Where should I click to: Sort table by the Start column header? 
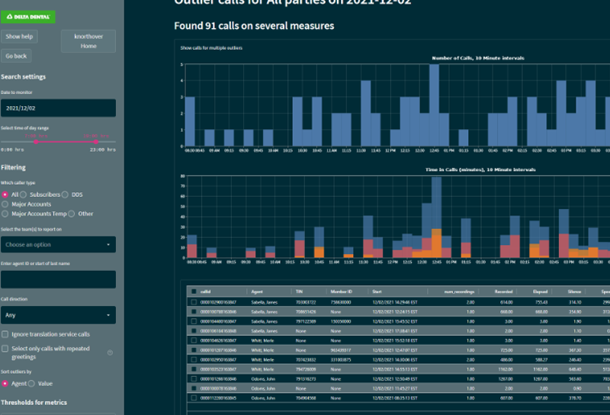click(x=377, y=291)
